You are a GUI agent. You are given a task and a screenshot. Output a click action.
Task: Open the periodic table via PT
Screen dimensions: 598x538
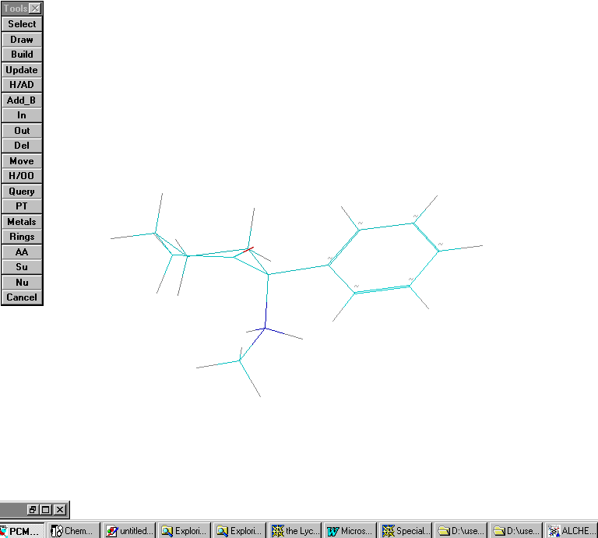[22, 206]
